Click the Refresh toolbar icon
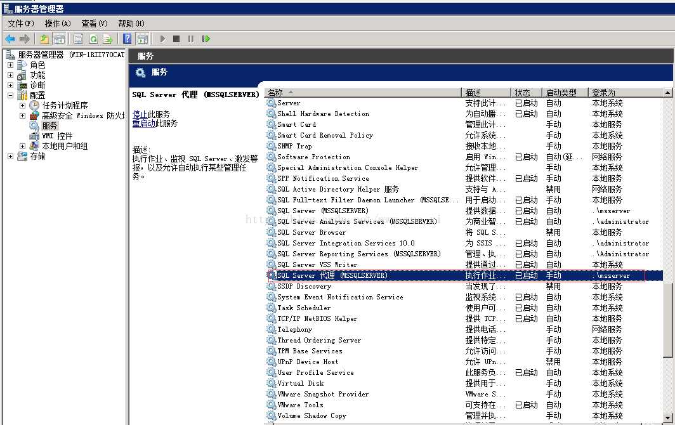This screenshot has width=675, height=425. click(93, 39)
